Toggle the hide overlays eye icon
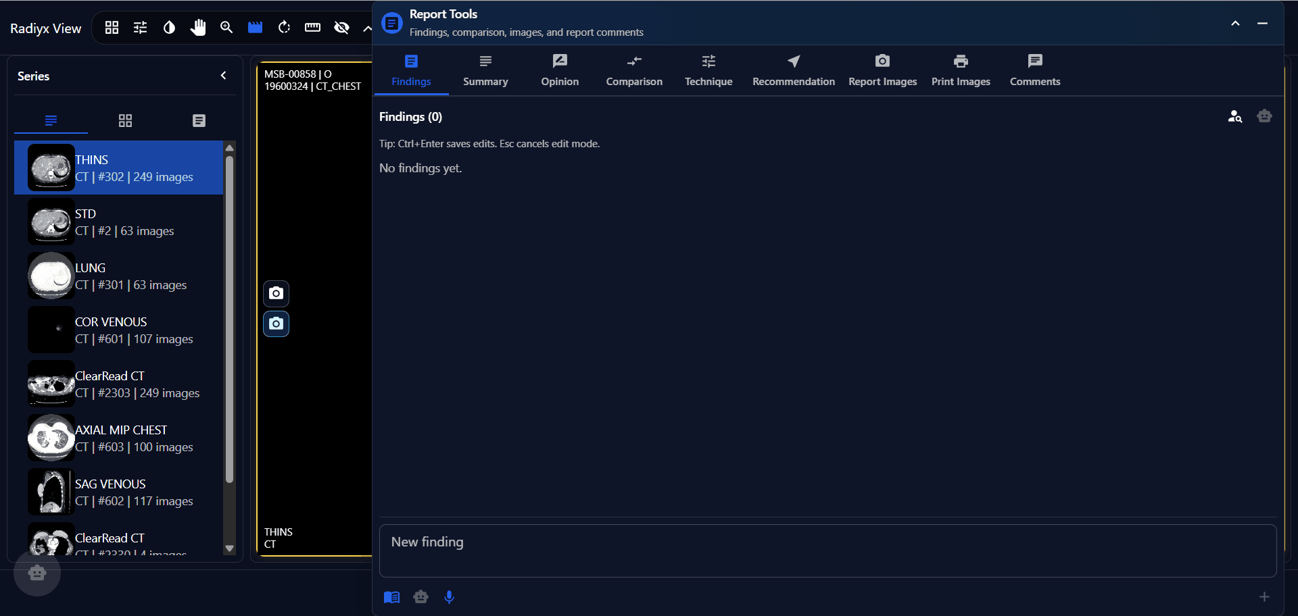1298x616 pixels. (341, 28)
